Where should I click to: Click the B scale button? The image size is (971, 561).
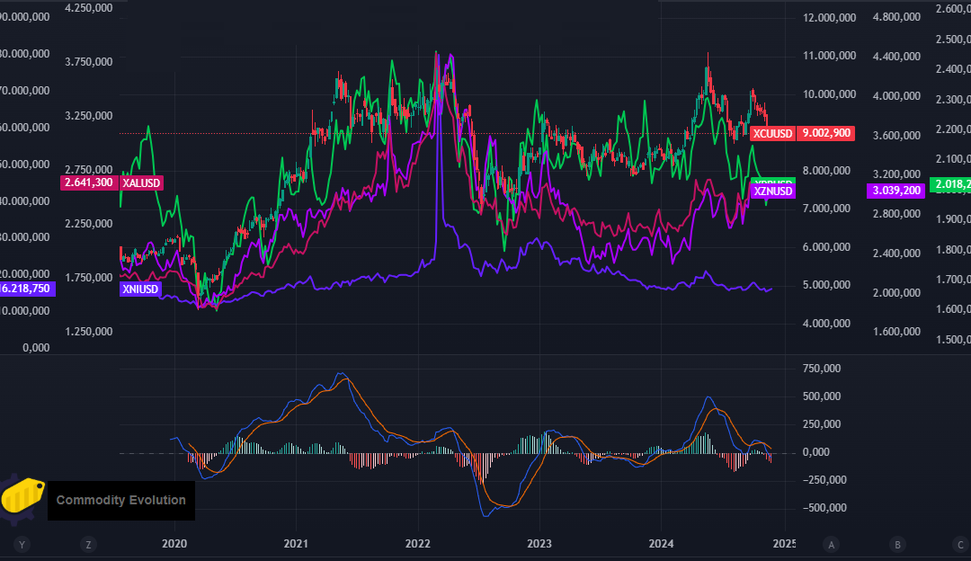coord(897,545)
